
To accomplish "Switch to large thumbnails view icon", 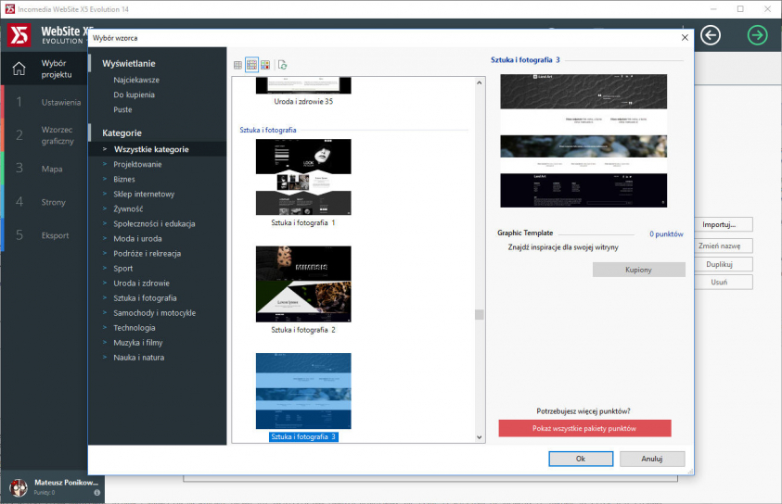I will 265,65.
